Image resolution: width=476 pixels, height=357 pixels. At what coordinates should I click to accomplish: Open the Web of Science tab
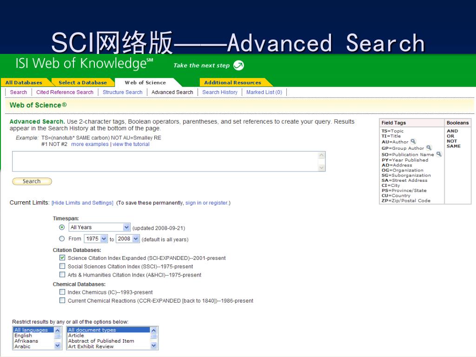[145, 83]
